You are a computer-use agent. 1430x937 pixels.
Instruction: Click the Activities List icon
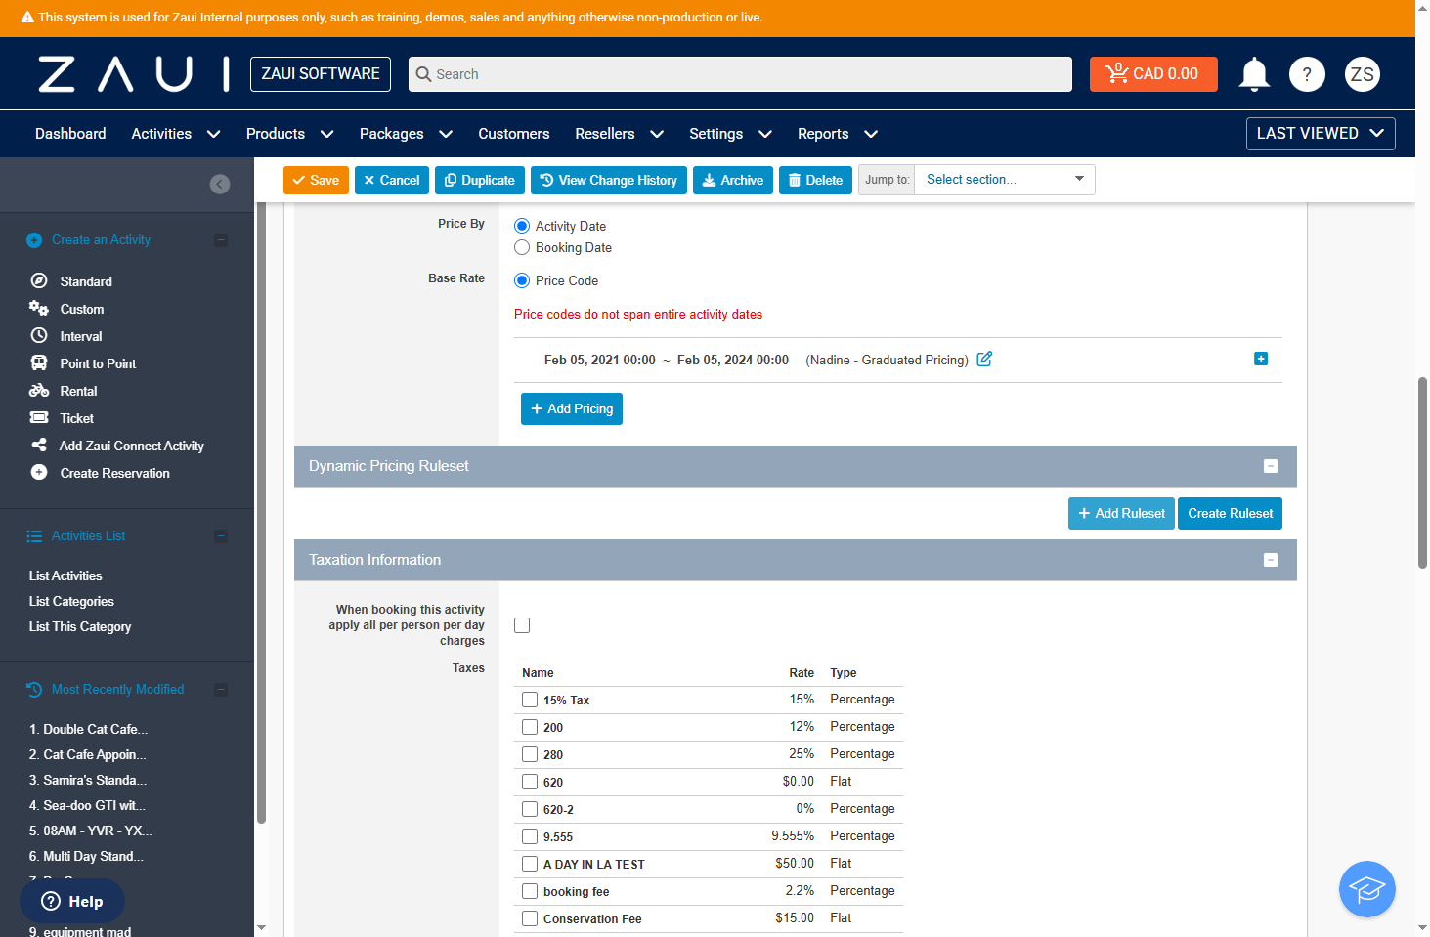tap(34, 536)
